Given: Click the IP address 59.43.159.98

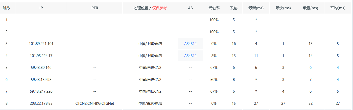Looking at the screenshot, I should (x=41, y=80).
